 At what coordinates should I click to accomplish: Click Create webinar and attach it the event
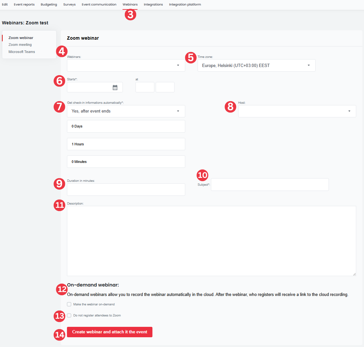click(110, 332)
